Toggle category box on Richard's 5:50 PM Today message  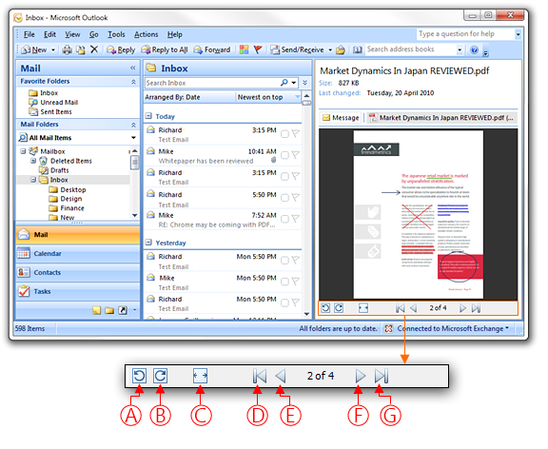tap(284, 198)
